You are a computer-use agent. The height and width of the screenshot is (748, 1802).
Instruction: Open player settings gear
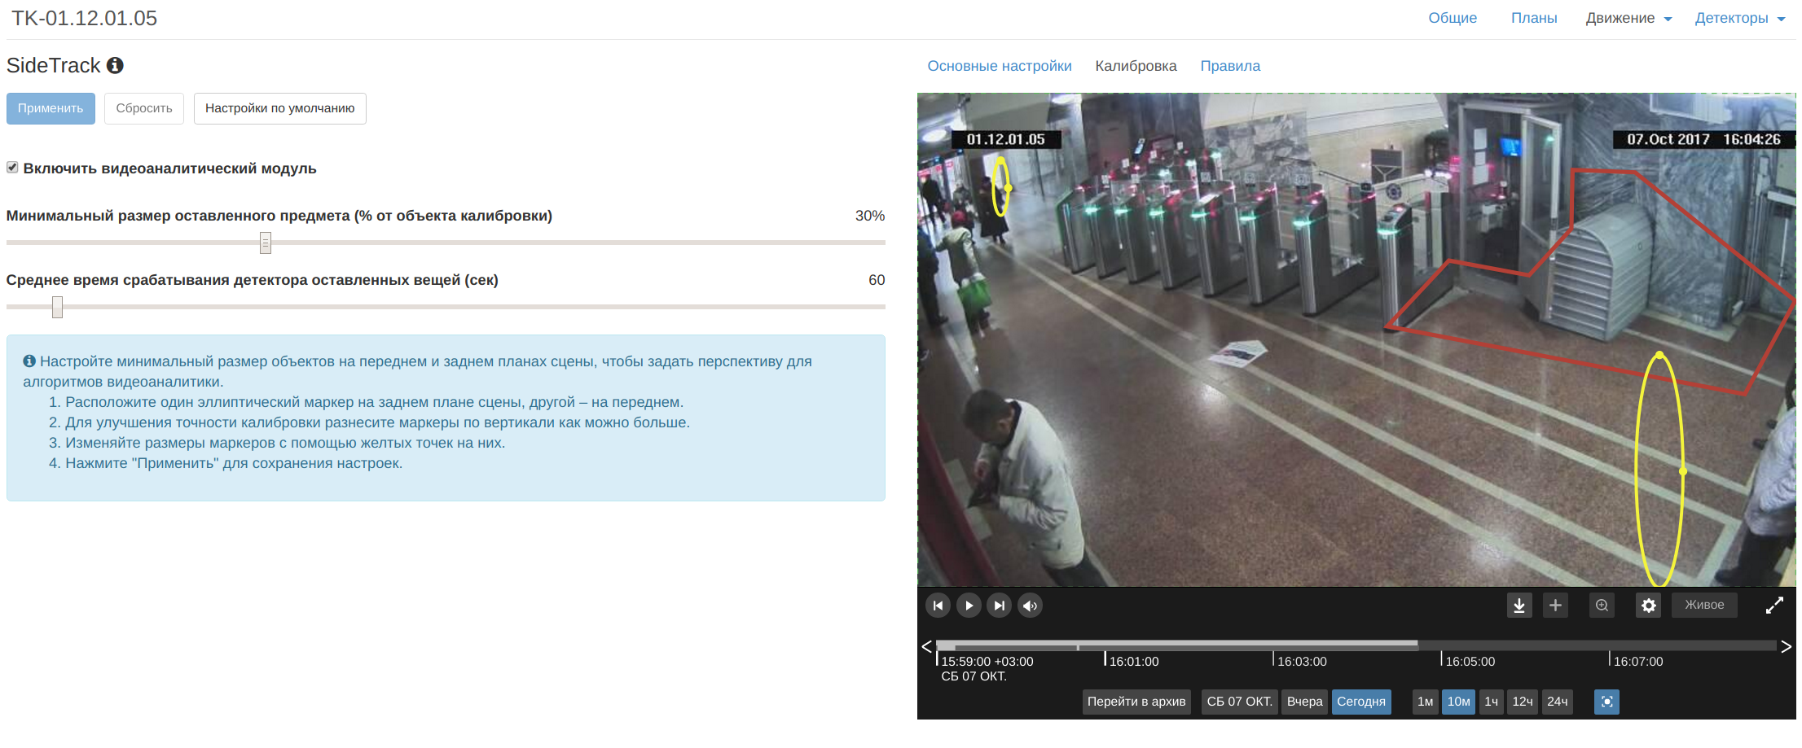pyautogui.click(x=1649, y=606)
